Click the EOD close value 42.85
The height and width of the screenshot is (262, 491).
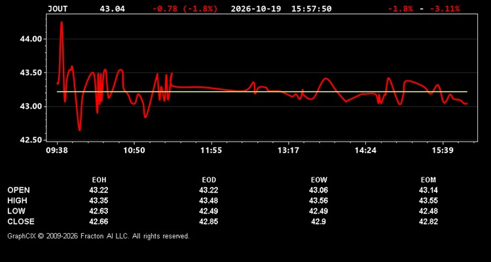point(209,221)
